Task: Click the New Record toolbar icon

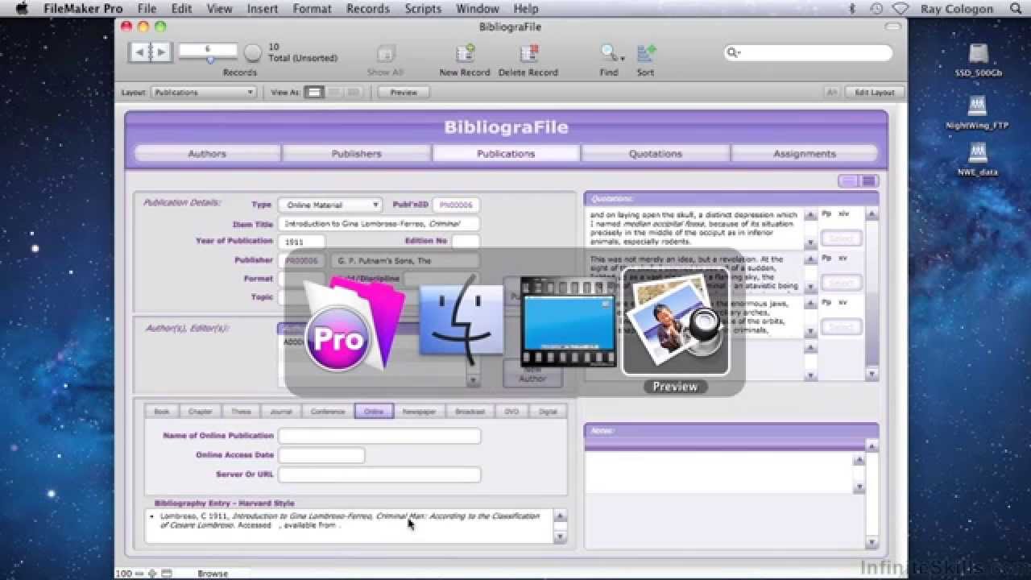Action: pyautogui.click(x=465, y=54)
